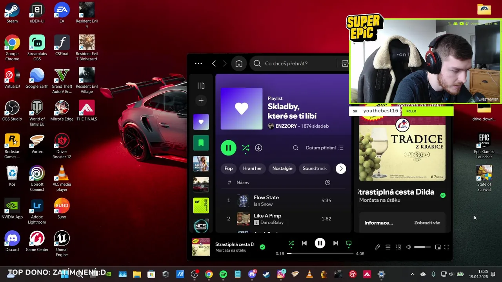Screen dimensions: 502x282
Task: Create a new playlist with plus icon
Action: pyautogui.click(x=201, y=101)
